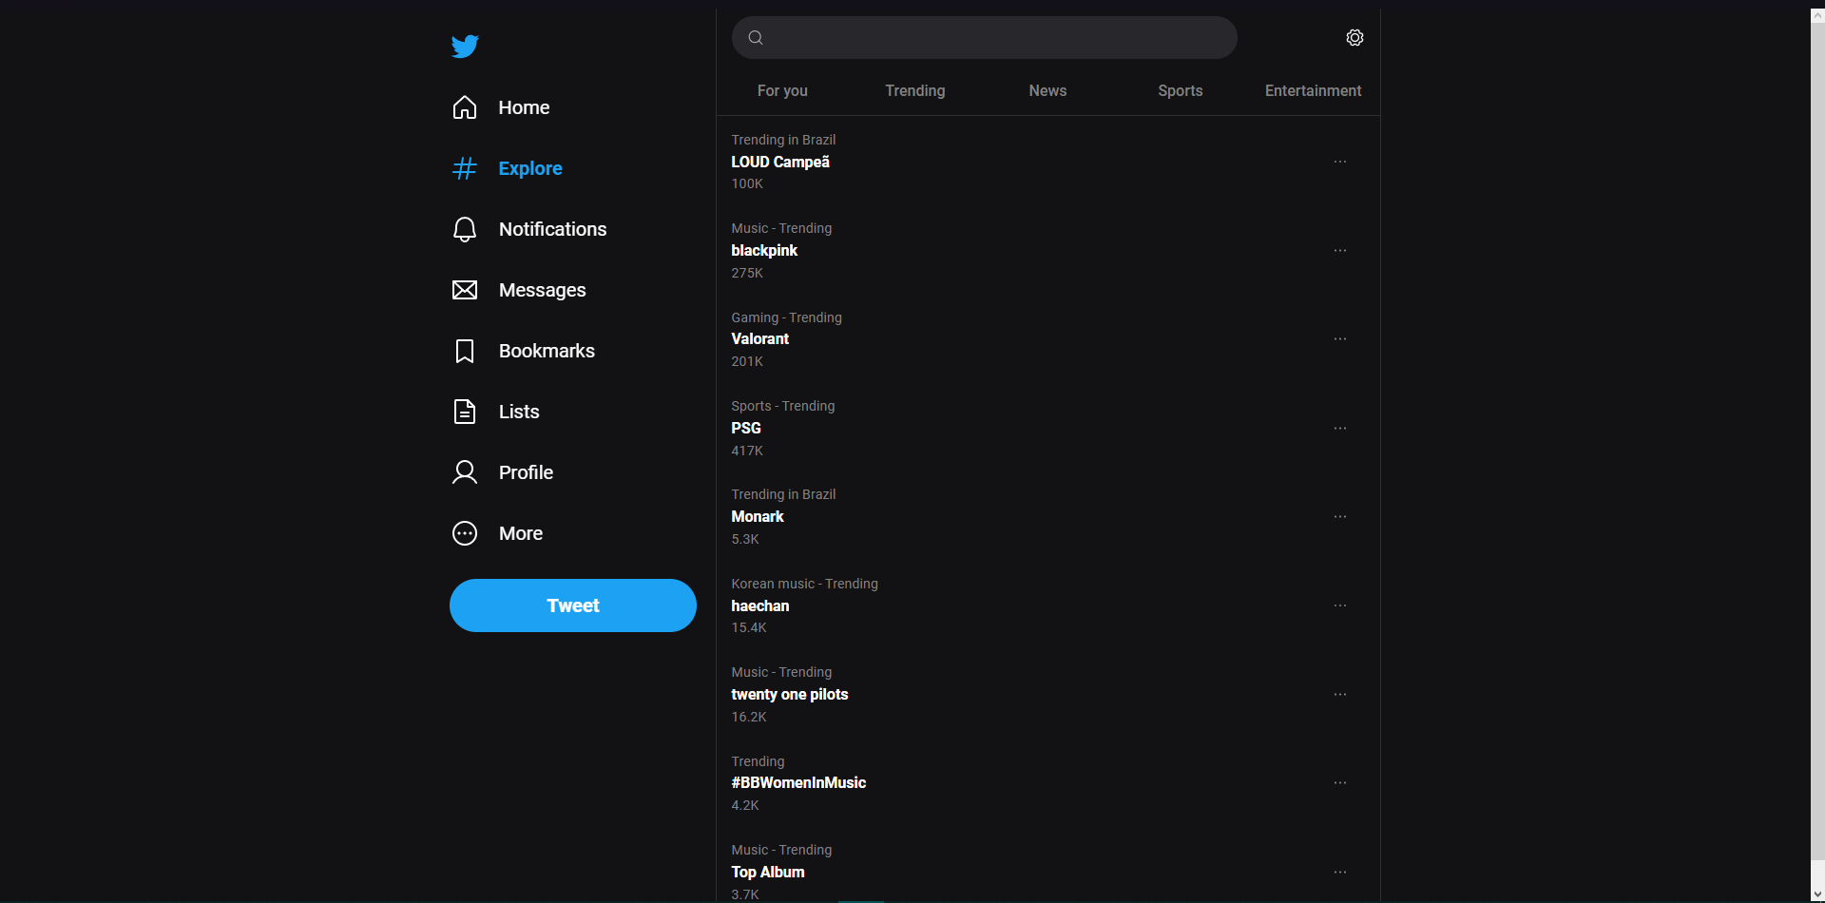Open search settings with the gear icon
1825x903 pixels.
1354,38
